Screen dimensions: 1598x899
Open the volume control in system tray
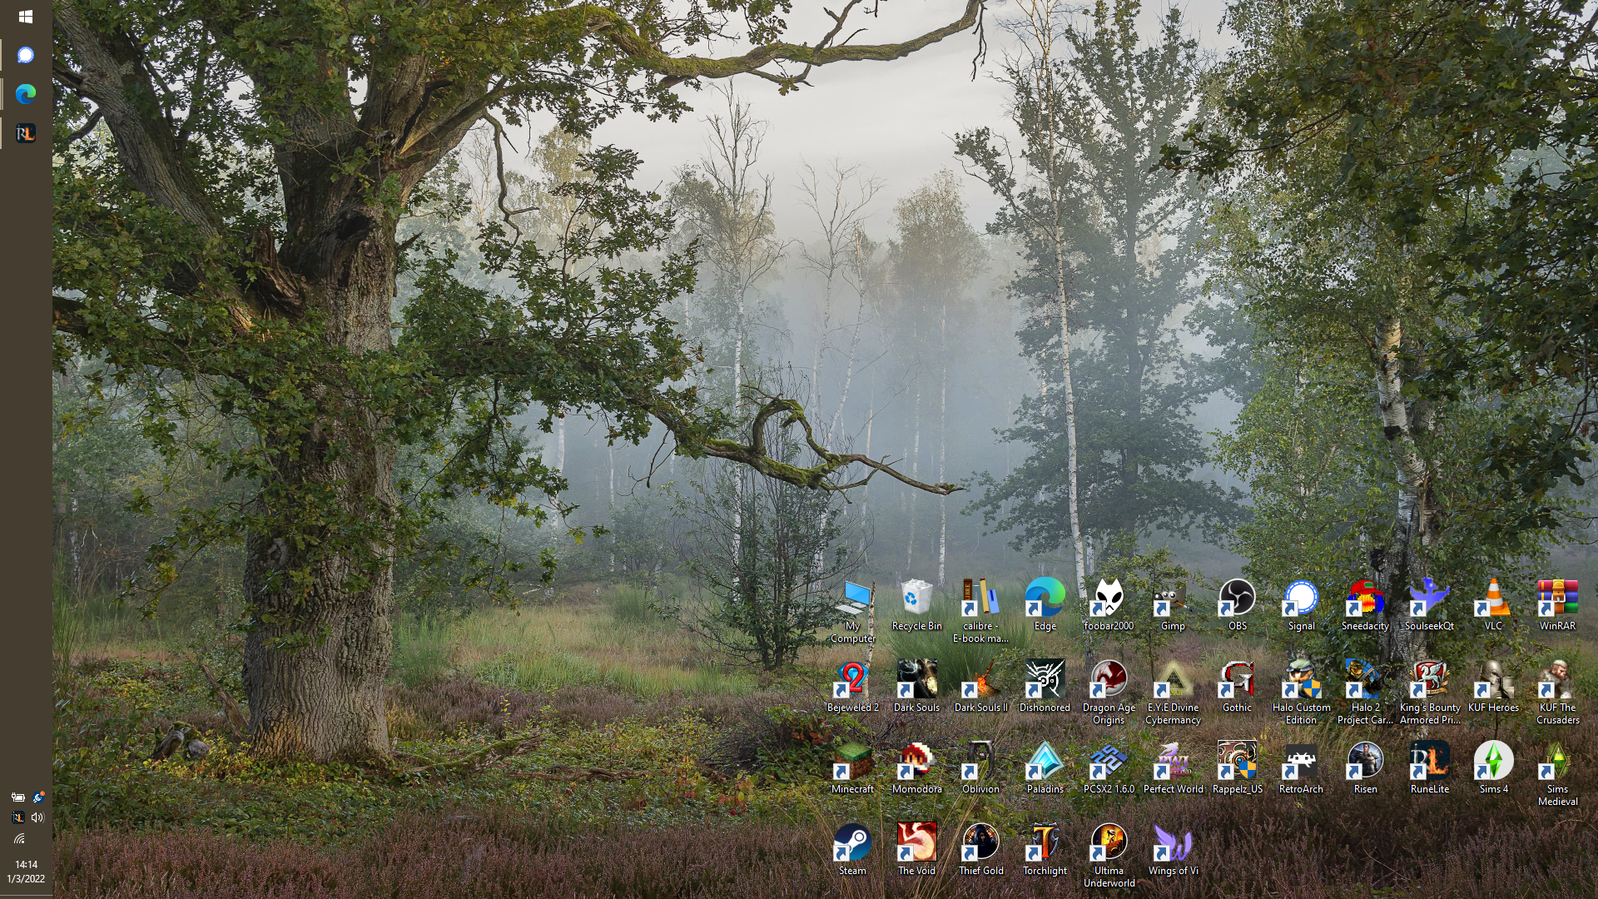click(x=37, y=817)
